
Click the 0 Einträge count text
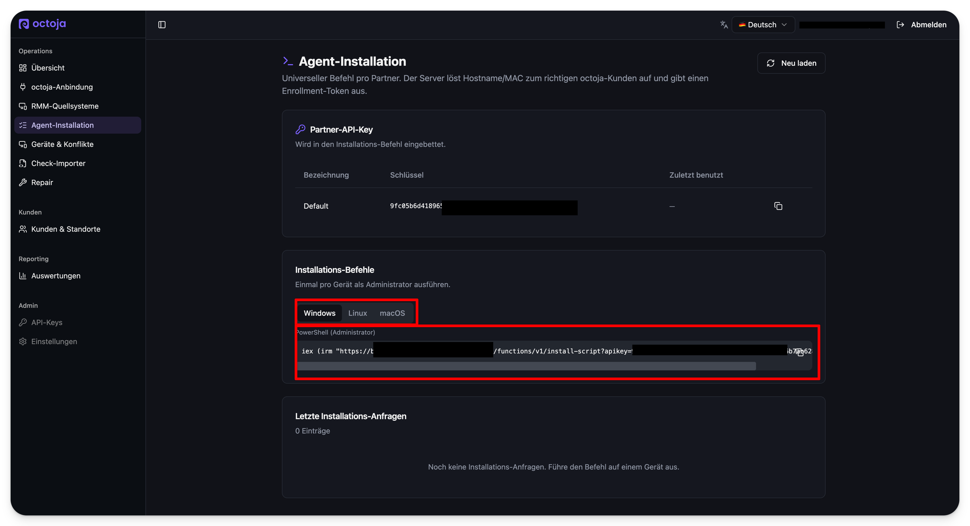(312, 431)
